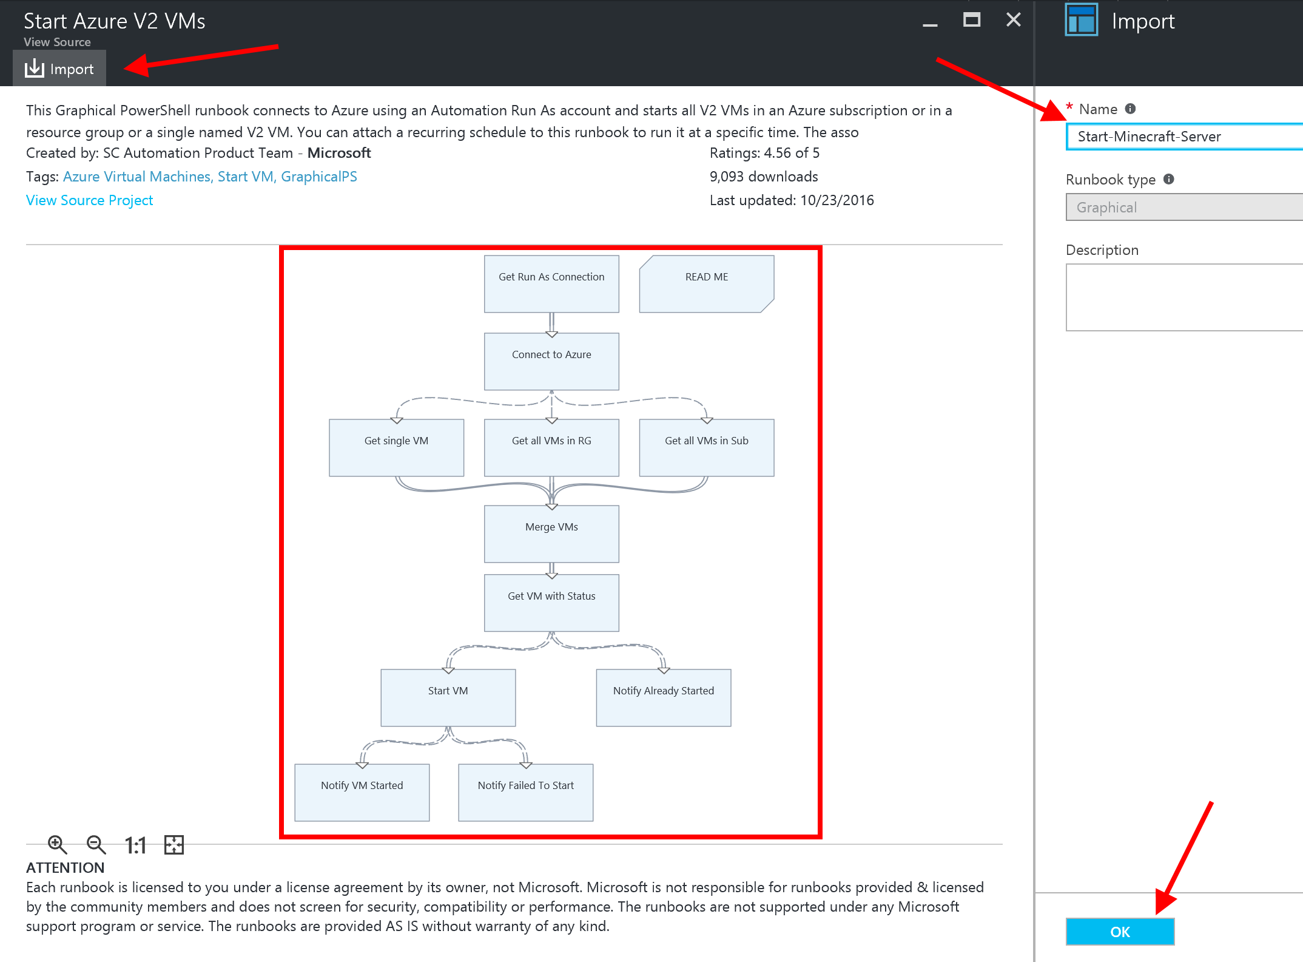1303x962 pixels.
Task: Click the zoom in magnifier icon
Action: [57, 844]
